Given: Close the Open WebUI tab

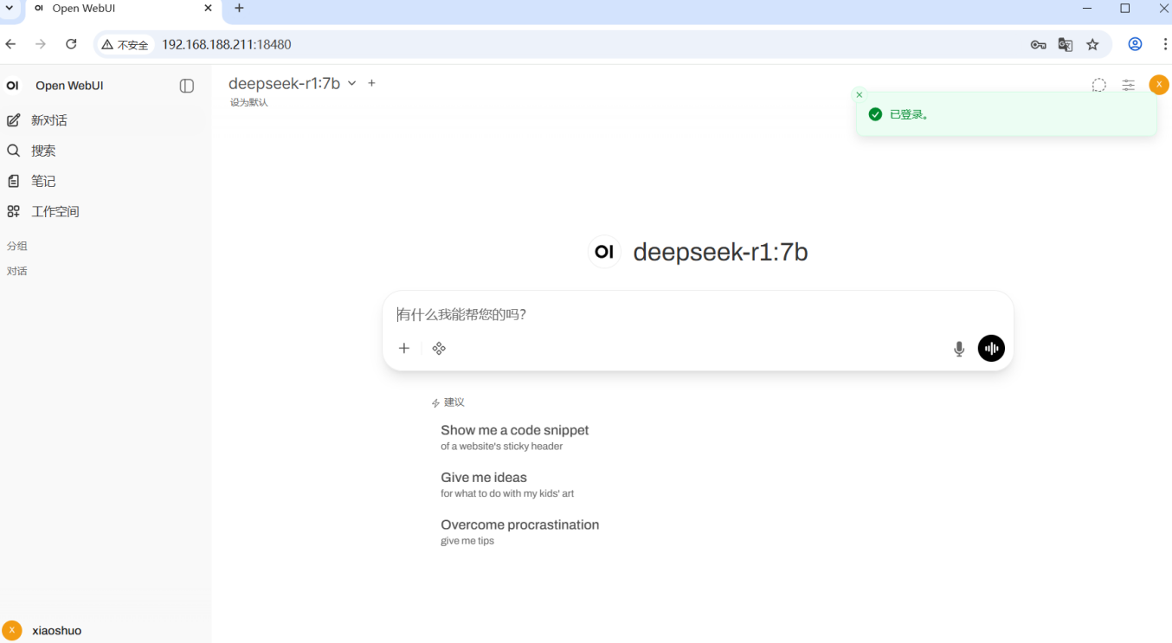Looking at the screenshot, I should 208,9.
